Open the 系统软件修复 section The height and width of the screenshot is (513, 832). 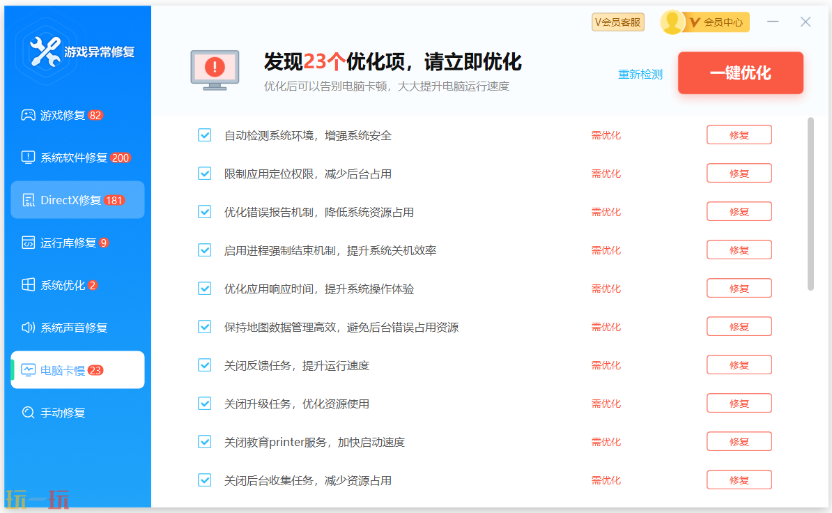tap(28, 157)
